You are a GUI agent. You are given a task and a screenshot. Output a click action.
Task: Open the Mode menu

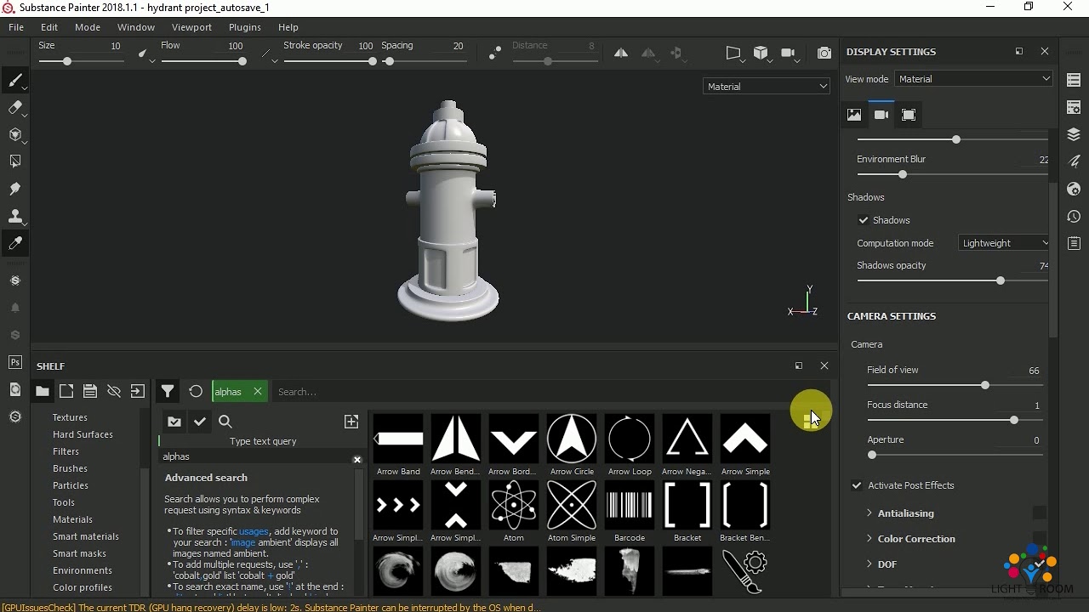pyautogui.click(x=88, y=27)
